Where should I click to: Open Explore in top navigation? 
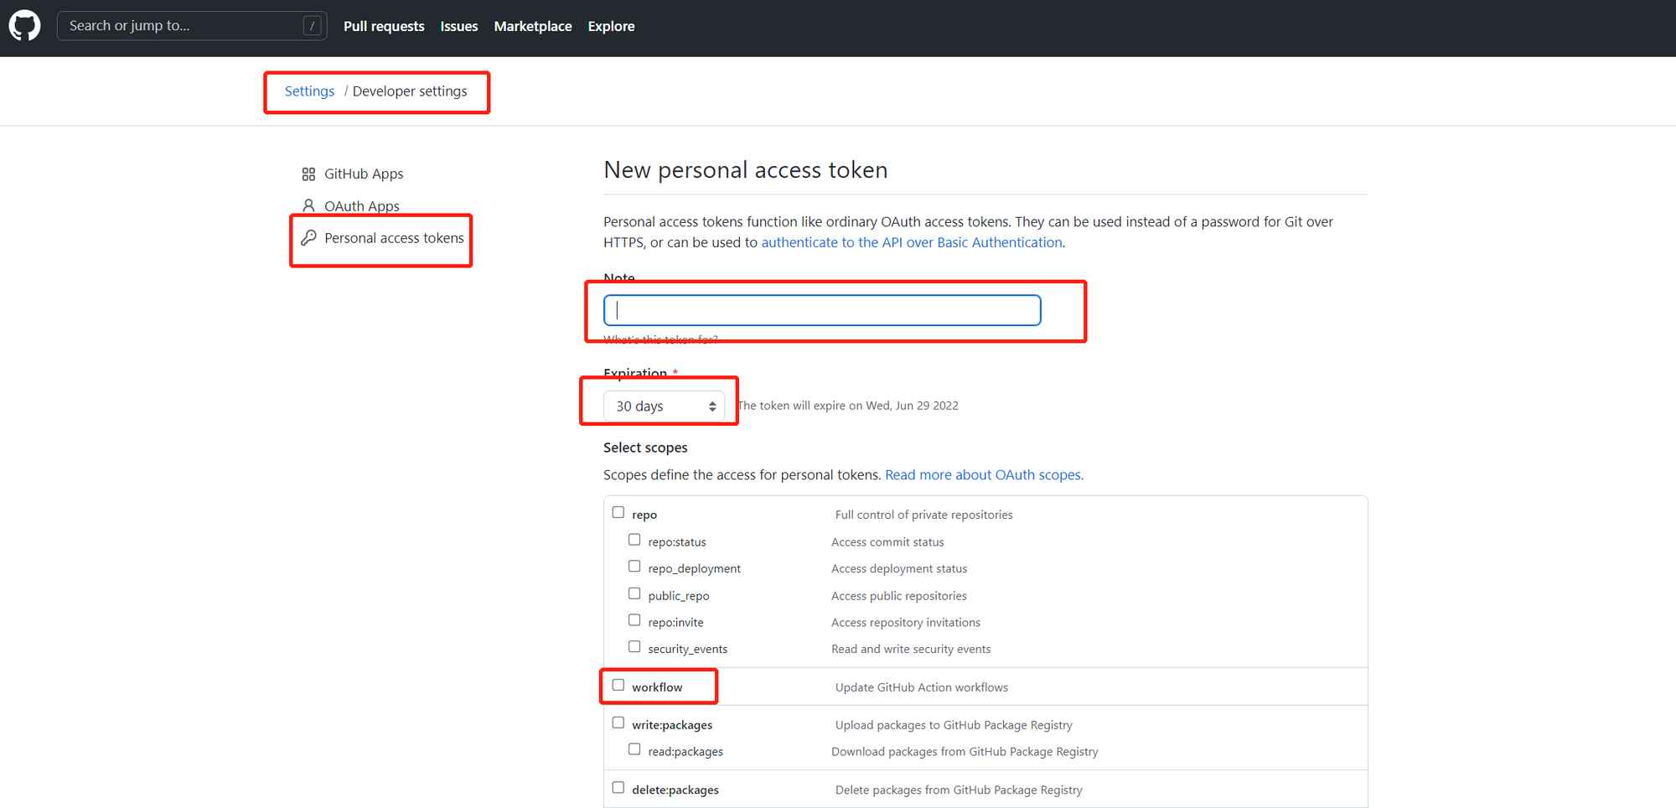(611, 26)
